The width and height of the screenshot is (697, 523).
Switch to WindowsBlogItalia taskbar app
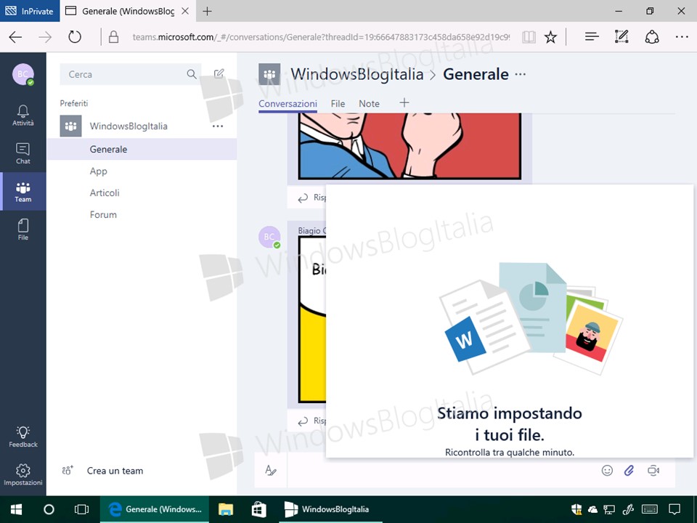(x=331, y=509)
